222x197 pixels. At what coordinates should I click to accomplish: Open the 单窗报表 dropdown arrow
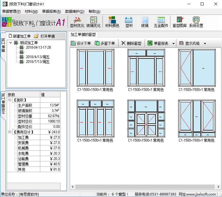coord(173,43)
